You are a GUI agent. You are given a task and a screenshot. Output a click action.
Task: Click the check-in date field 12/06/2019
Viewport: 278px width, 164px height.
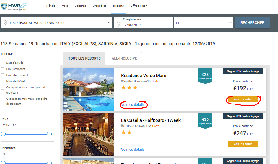[x=143, y=23]
